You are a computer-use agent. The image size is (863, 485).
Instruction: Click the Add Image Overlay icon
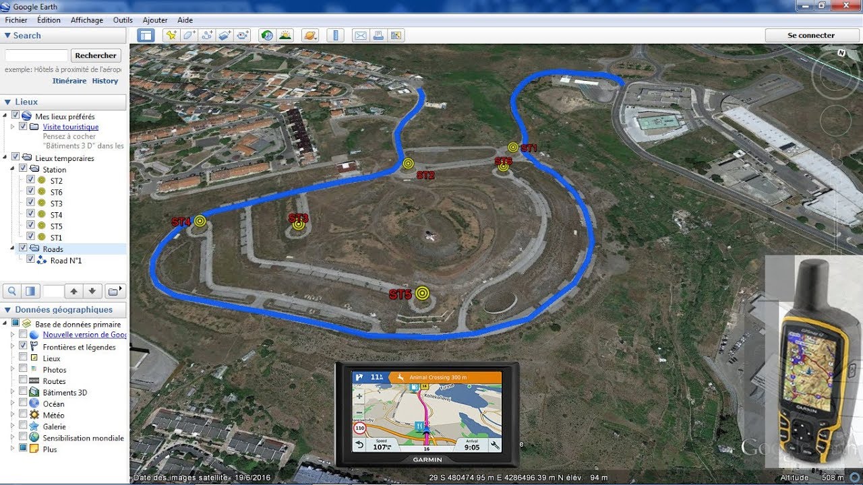(225, 35)
